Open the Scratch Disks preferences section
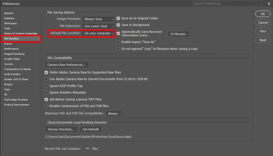This screenshot has width=273, height=156. point(12,59)
